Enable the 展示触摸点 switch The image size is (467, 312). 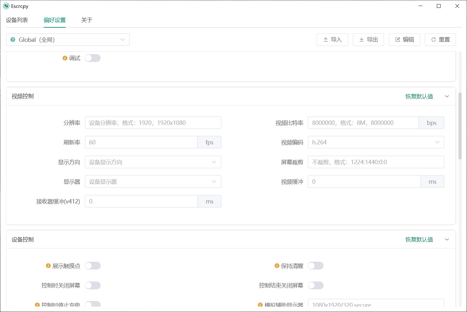pyautogui.click(x=93, y=266)
